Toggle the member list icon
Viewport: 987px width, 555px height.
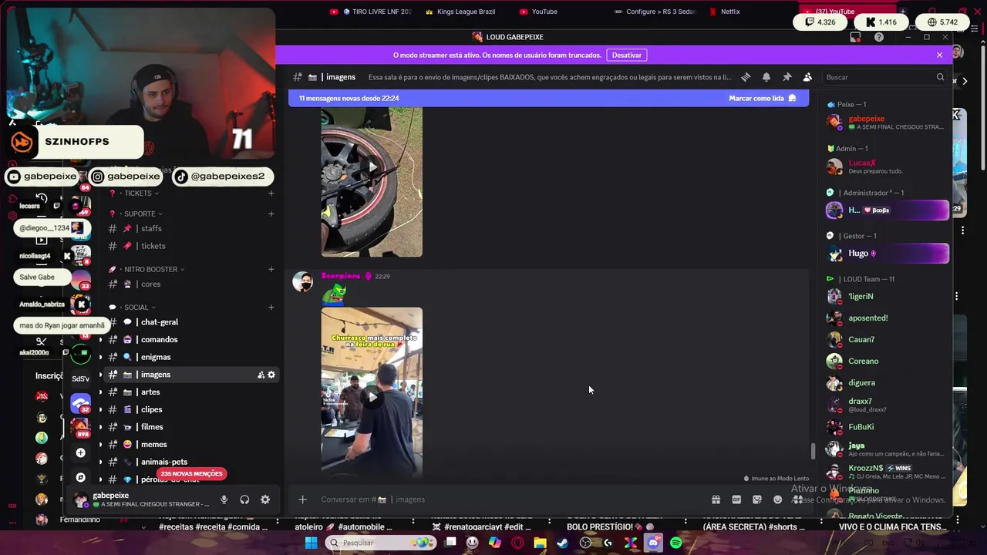pos(807,77)
